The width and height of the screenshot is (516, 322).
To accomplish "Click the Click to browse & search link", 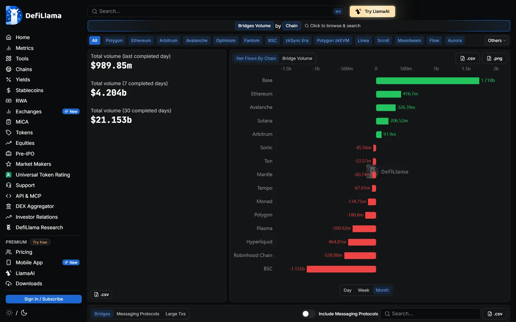I will [x=332, y=26].
